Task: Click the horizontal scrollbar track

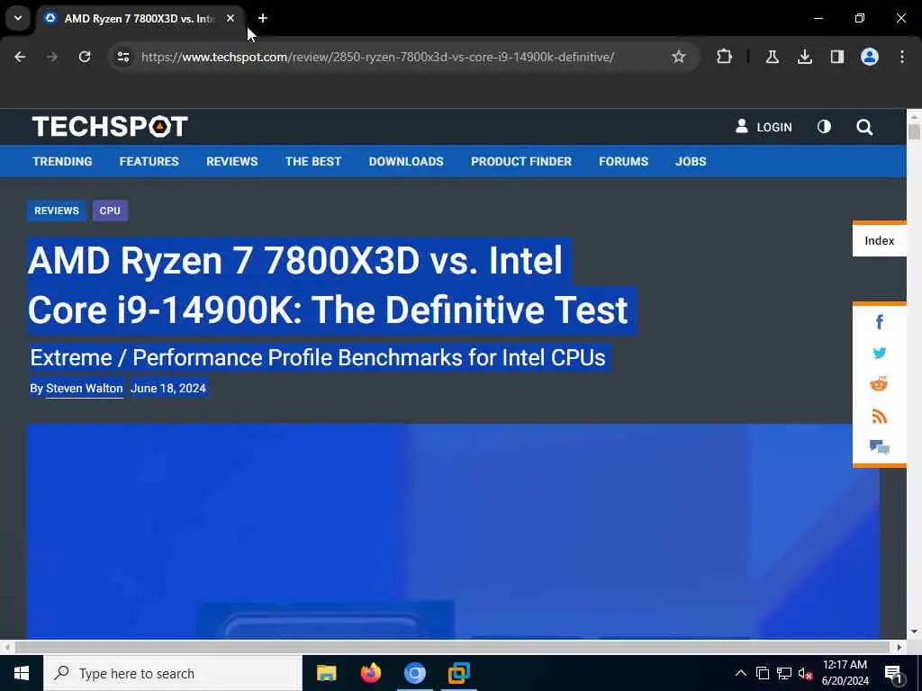Action: [452, 647]
